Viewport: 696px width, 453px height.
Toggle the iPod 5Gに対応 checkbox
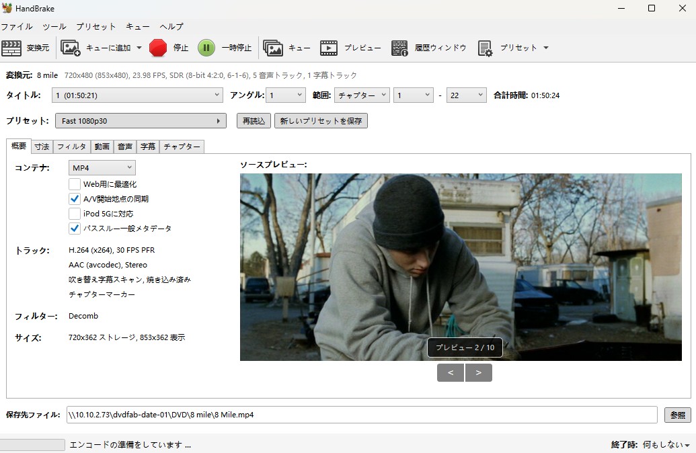(75, 213)
